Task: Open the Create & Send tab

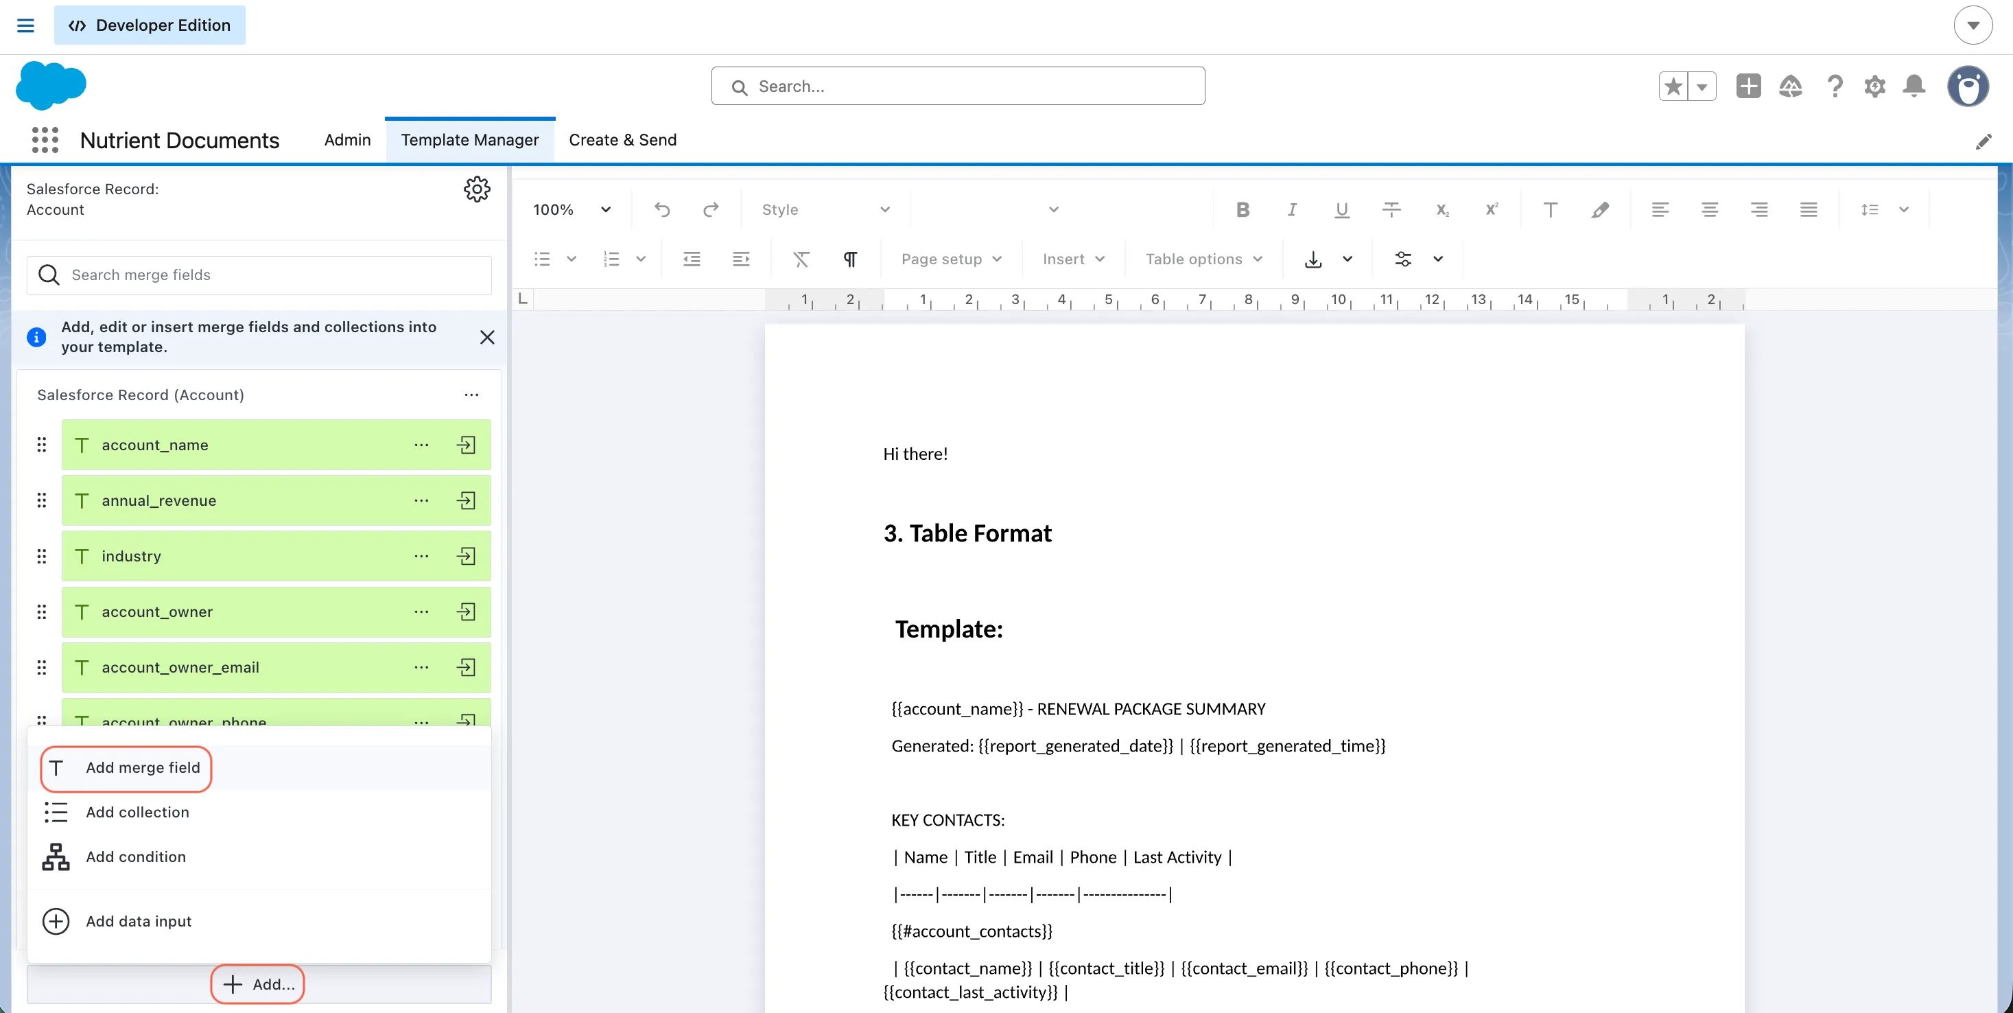Action: (622, 140)
